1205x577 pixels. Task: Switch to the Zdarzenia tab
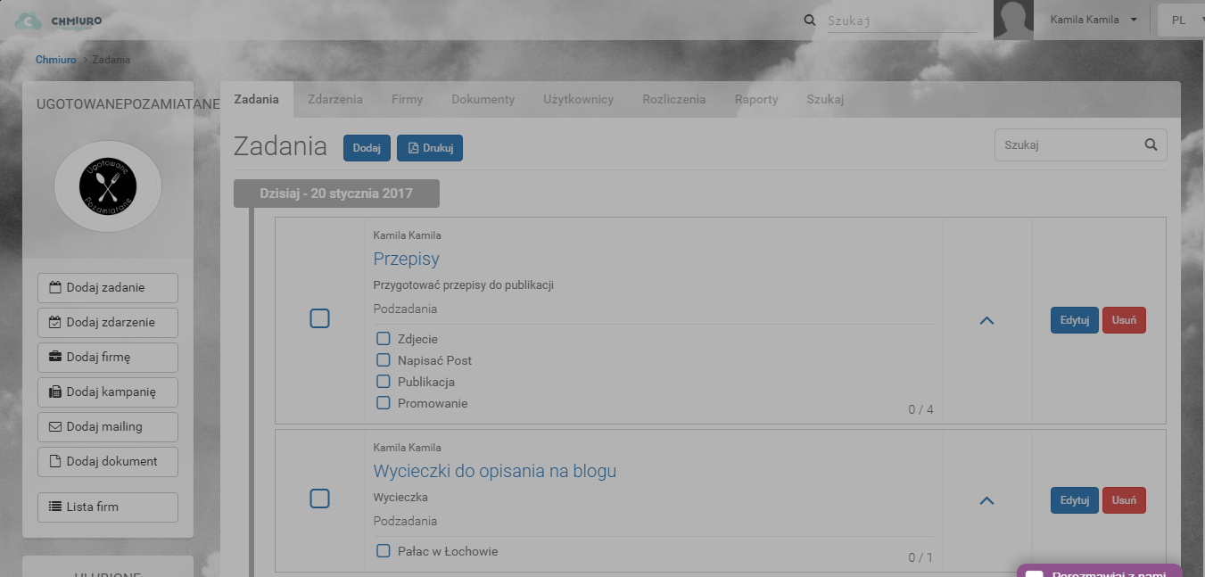(x=335, y=99)
